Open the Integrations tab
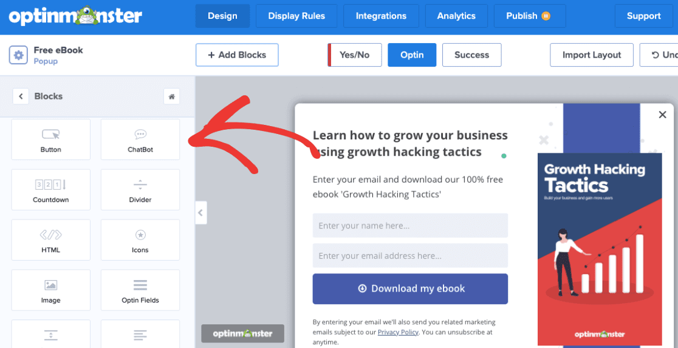Viewport: 678px width, 348px height. tap(381, 16)
